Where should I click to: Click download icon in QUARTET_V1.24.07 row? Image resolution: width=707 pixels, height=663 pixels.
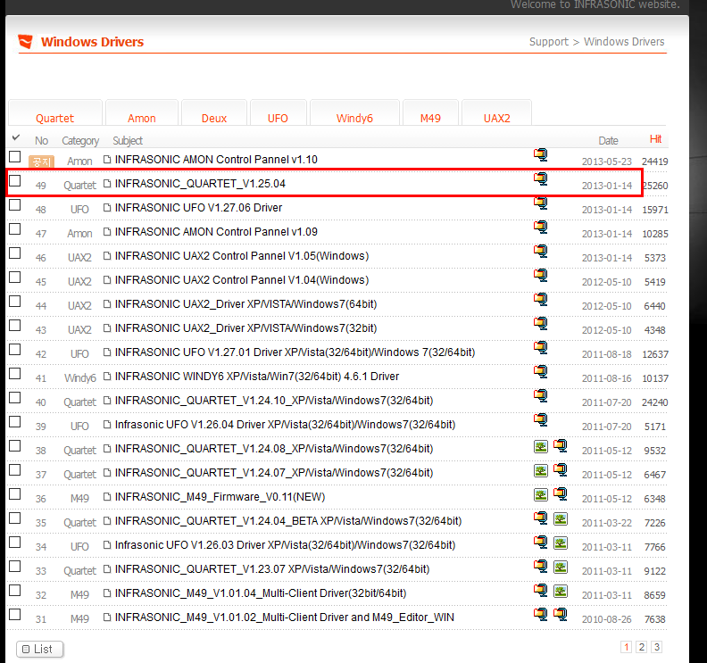point(561,469)
